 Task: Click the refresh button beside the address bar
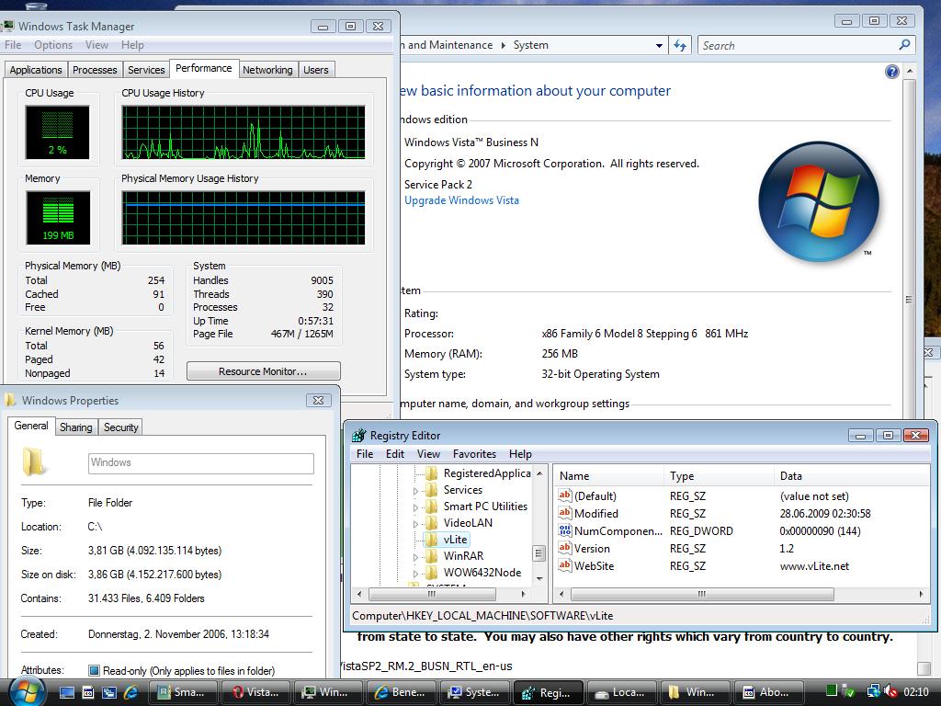pos(680,46)
